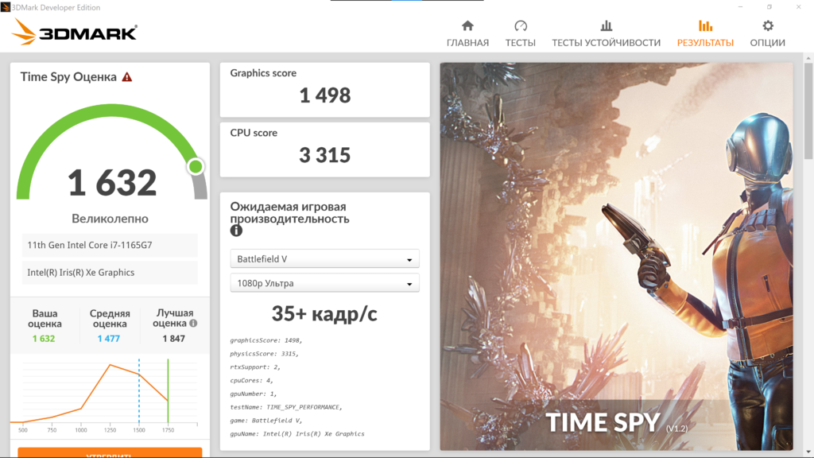Open the 1080p Ультра resolution dropdown
This screenshot has width=814, height=458.
click(324, 283)
